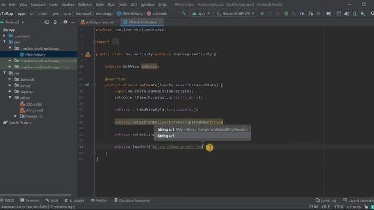Image resolution: width=374 pixels, height=210 pixels.
Task: Open Project Structure folder icon in toolbar
Action: pyautogui.click(x=328, y=13)
